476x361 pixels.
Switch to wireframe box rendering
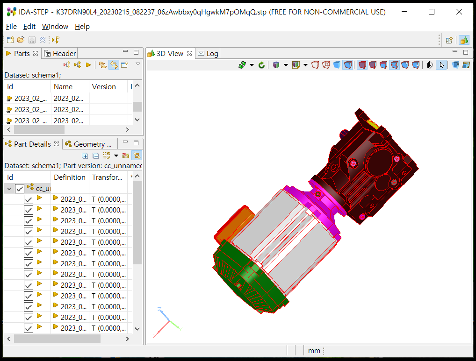pos(315,65)
